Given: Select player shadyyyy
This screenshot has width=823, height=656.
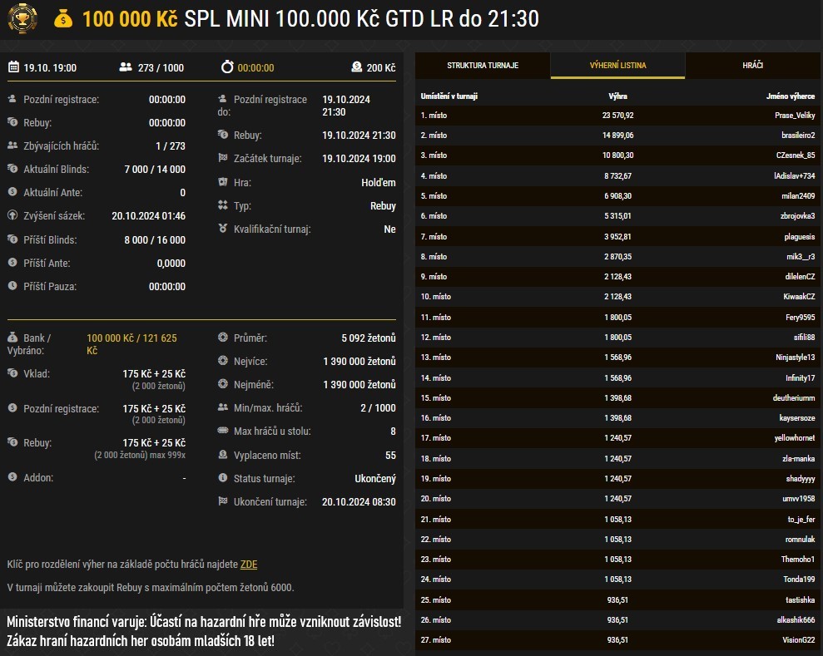Looking at the screenshot, I should [801, 478].
